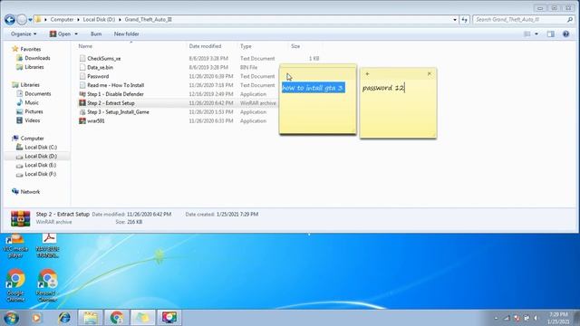Open Explorer help icon

tap(565, 34)
